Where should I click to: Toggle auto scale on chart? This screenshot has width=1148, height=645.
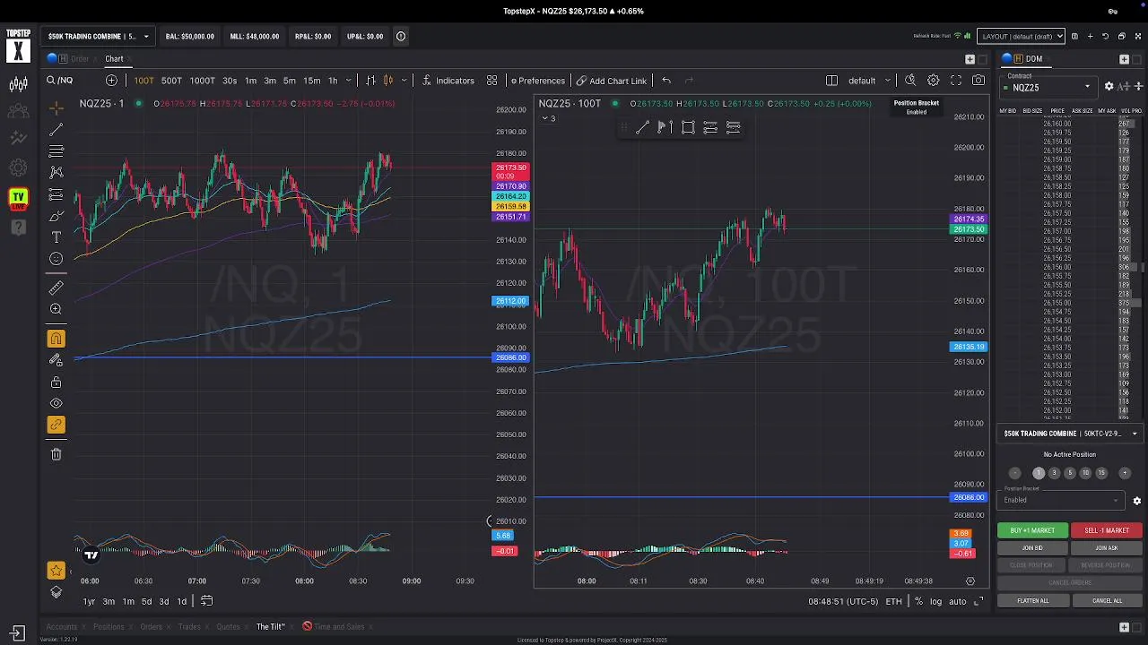click(957, 602)
